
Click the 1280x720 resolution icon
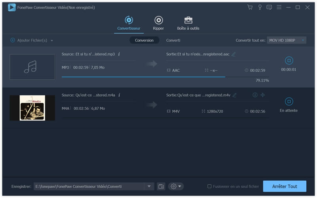[x=203, y=111]
